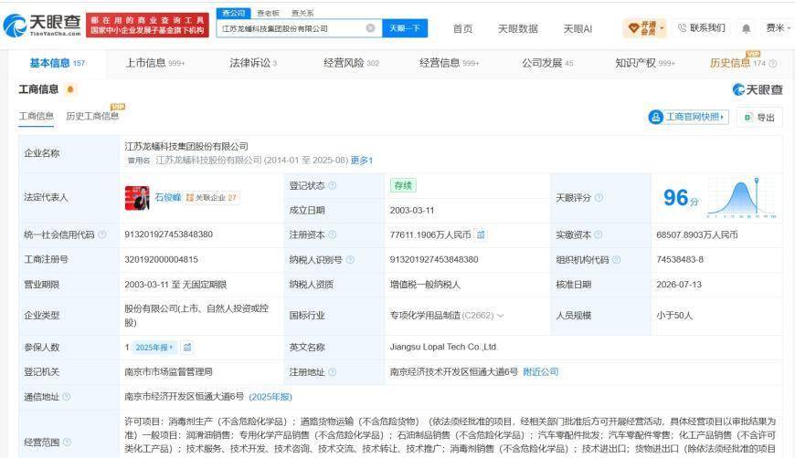Screen dimensions: 795x458
Task: Open the 经营信息 tab
Action: 449,63
